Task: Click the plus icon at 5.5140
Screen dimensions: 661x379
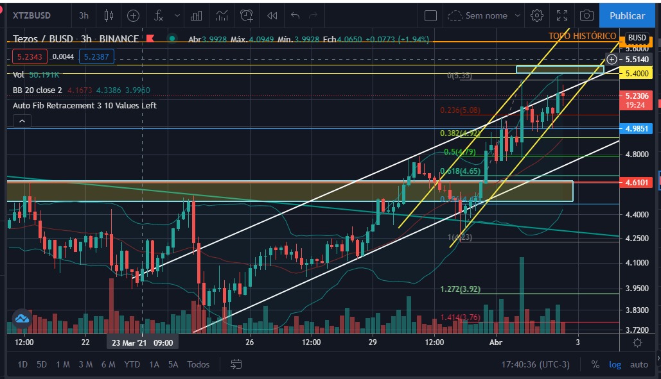Action: pos(612,59)
